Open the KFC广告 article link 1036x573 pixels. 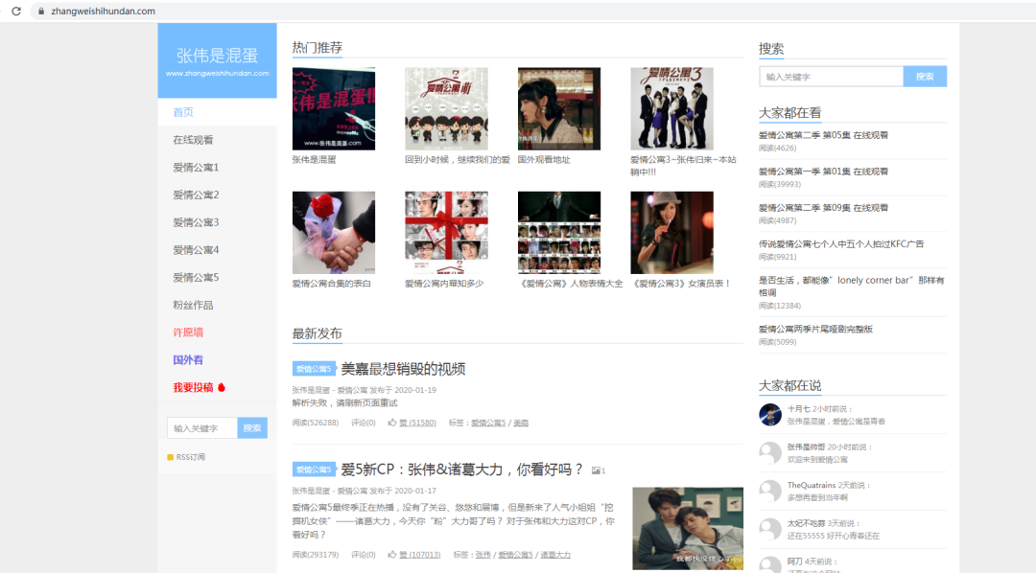[x=841, y=243]
